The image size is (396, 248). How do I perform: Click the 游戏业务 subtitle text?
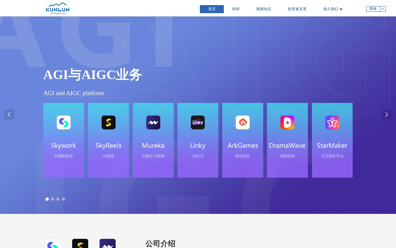(x=243, y=156)
